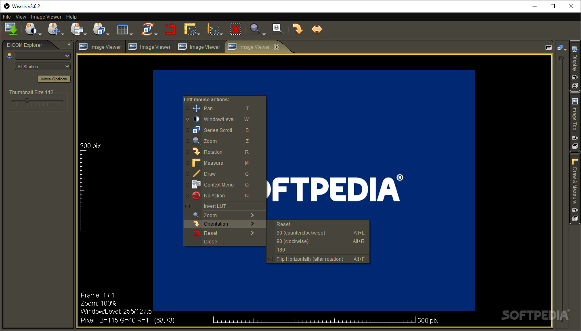Image resolution: width=581 pixels, height=331 pixels.
Task: Click the Image Tool panel detach icon
Action: [575, 146]
